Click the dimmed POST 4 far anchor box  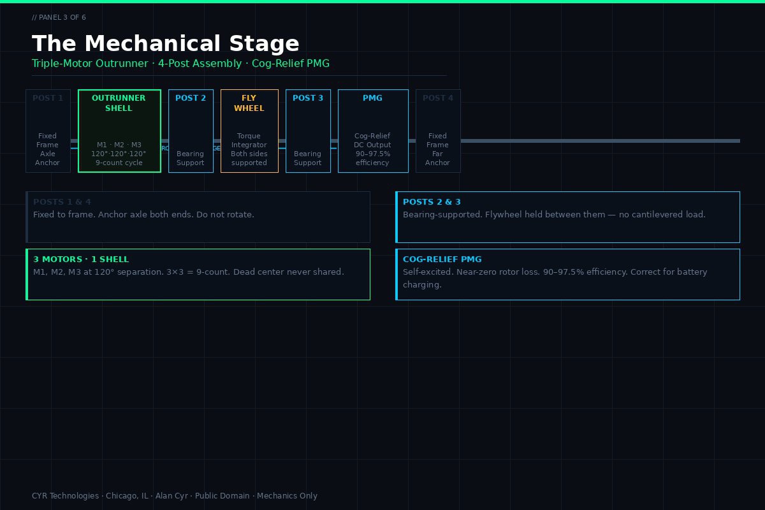click(438, 131)
